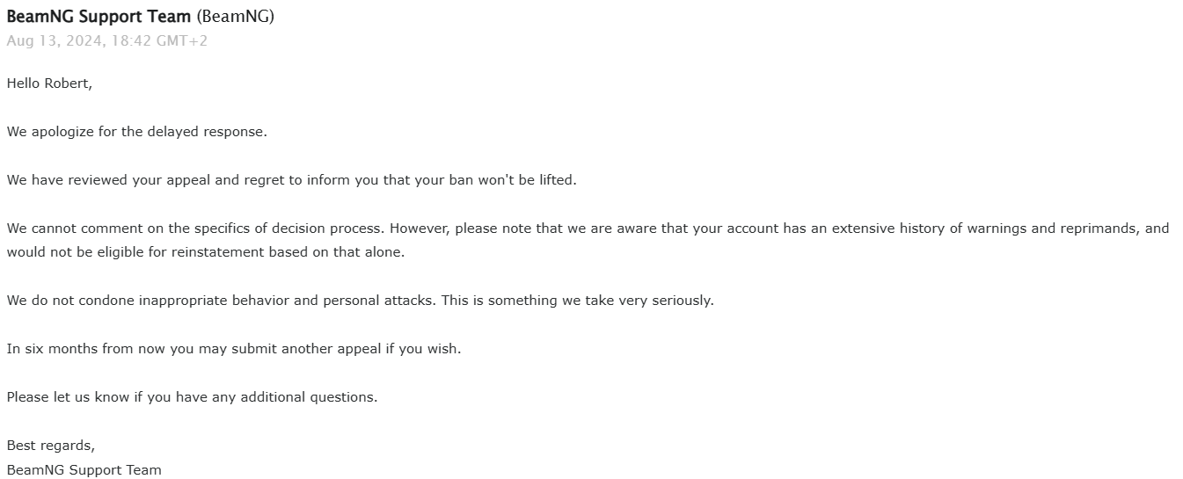This screenshot has height=479, width=1183.
Task: Click "This is something we take very seriously"
Action: point(577,301)
